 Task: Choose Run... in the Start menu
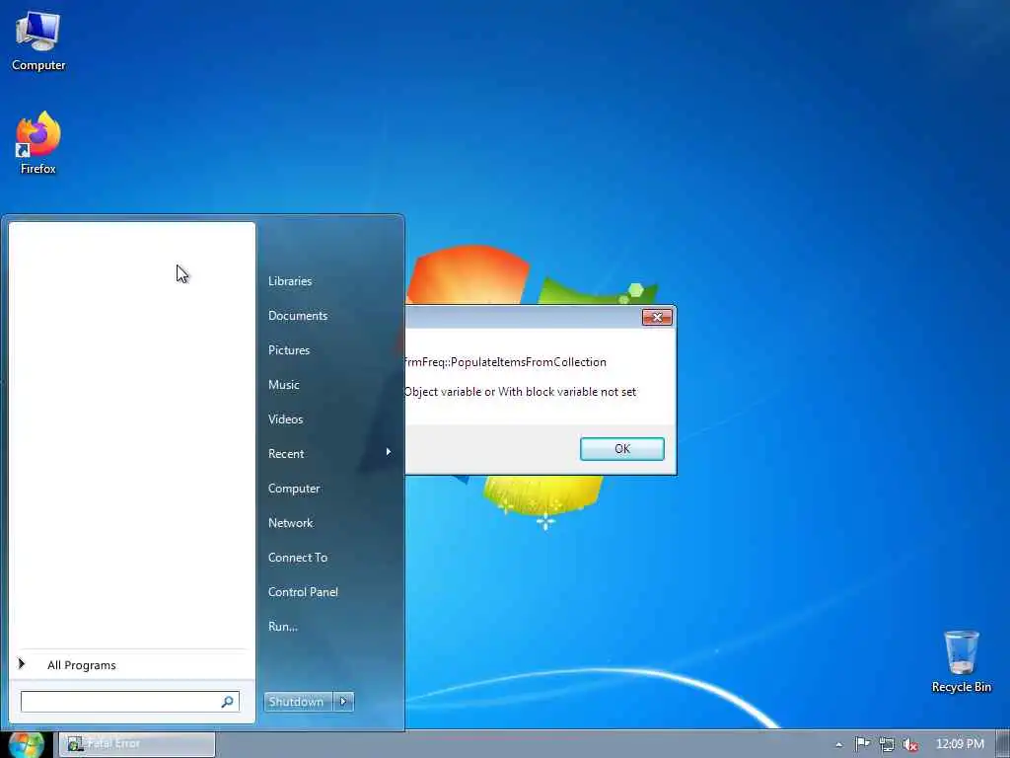click(283, 627)
